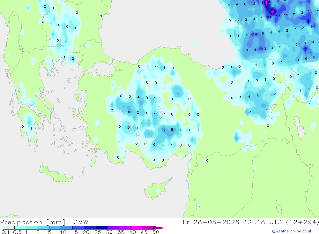Click the "0.1" legend label
This screenshot has height=234, width=319.
click(6, 232)
